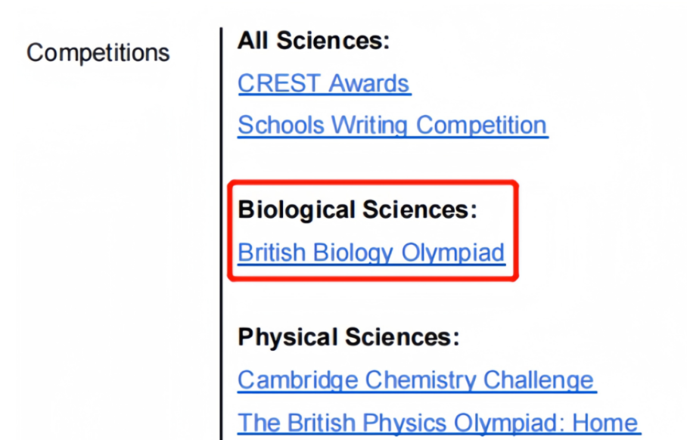Click the vertical black divider line
The width and height of the screenshot is (687, 440).
point(221,234)
